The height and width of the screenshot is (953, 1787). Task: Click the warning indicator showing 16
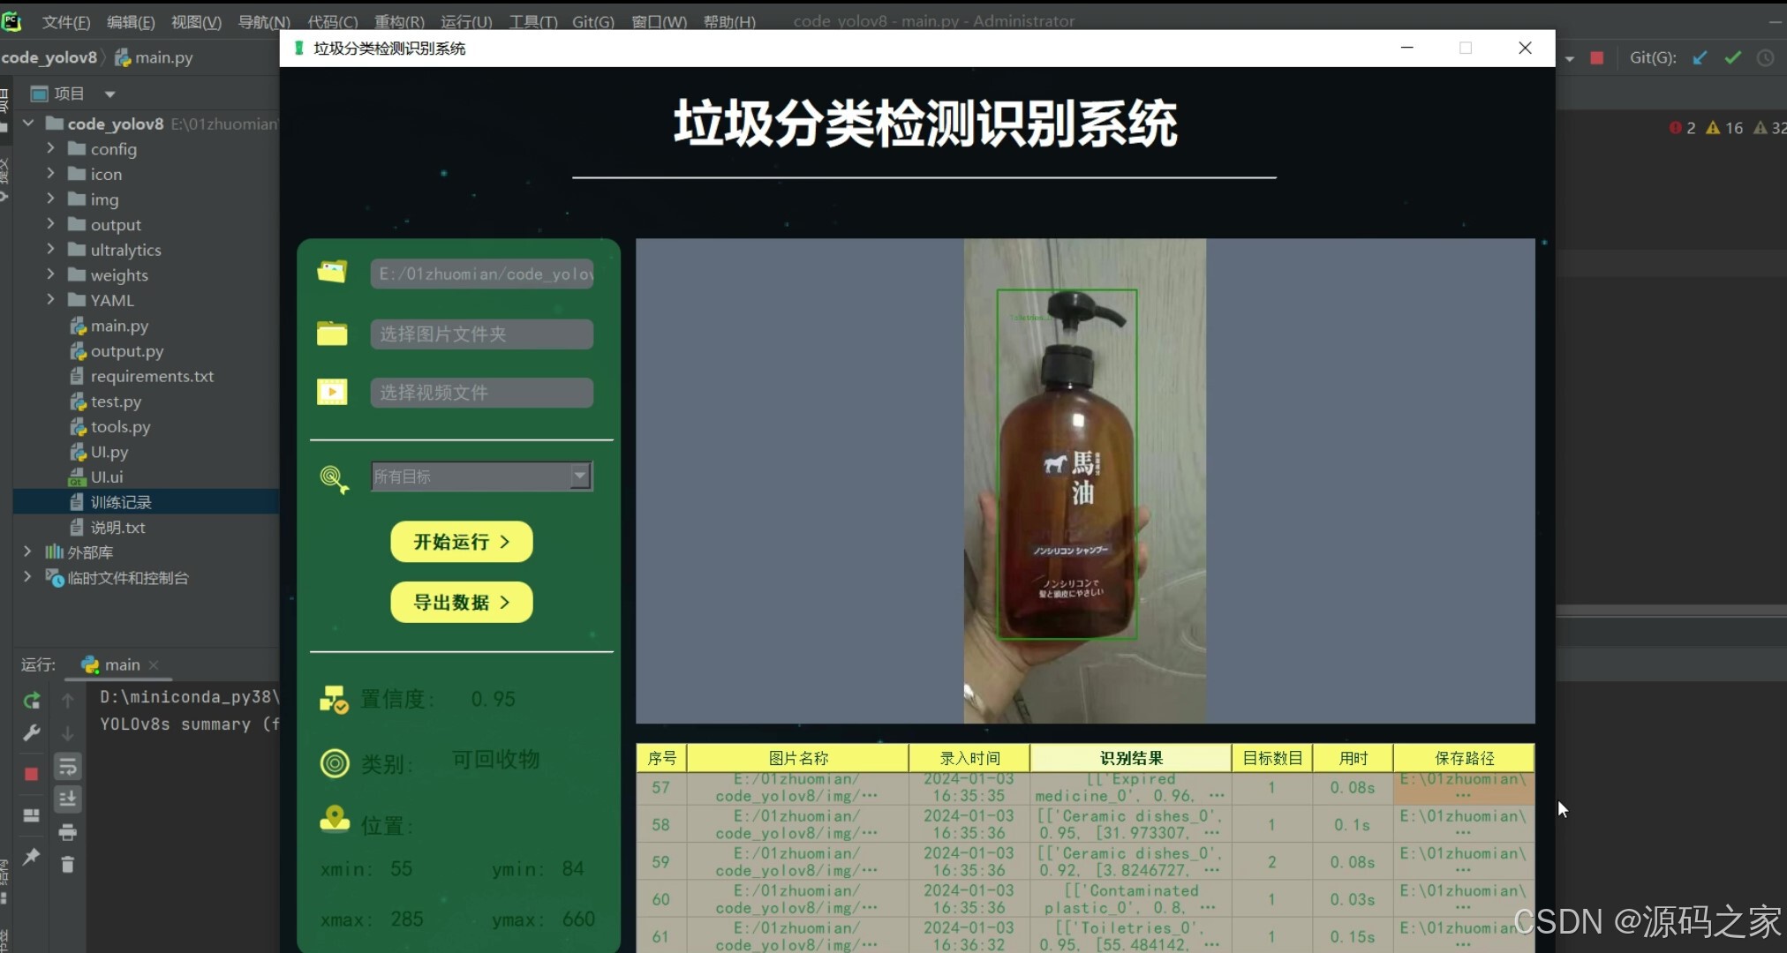click(1724, 127)
